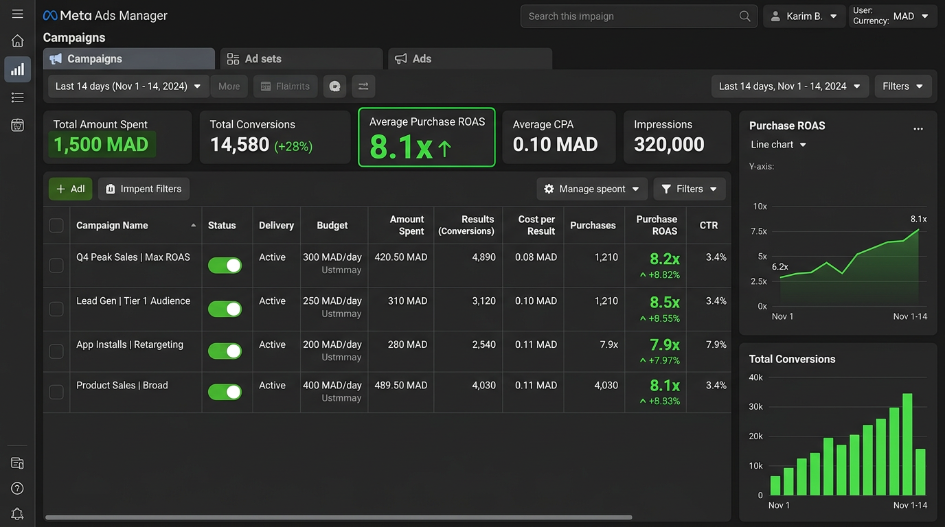Select the Home icon in the left sidebar

pos(17,40)
